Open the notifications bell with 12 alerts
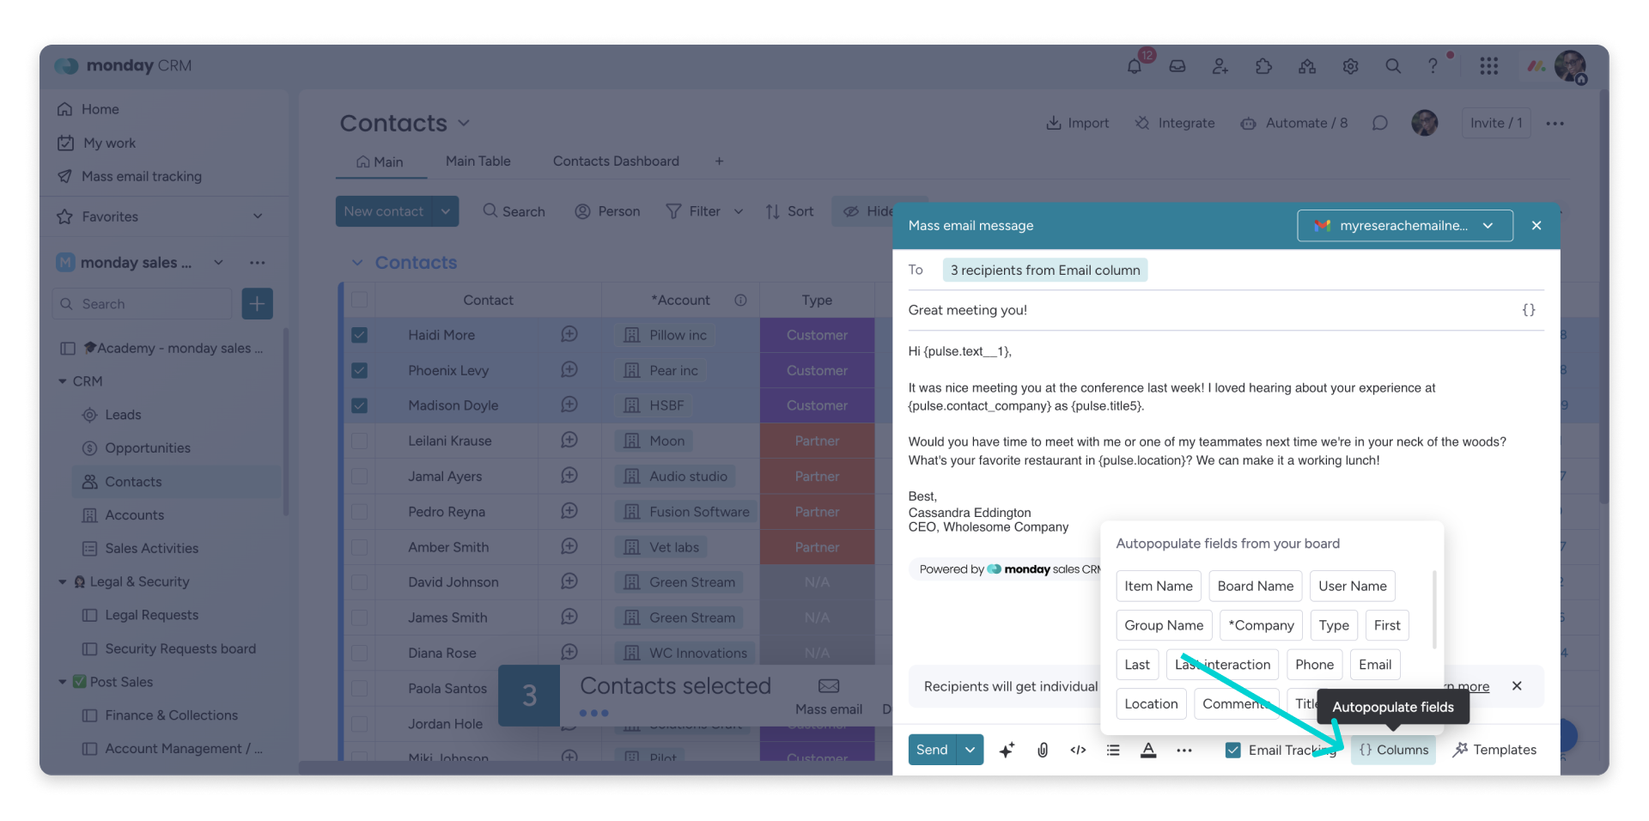Screen dimensions: 1649x821 1135,66
